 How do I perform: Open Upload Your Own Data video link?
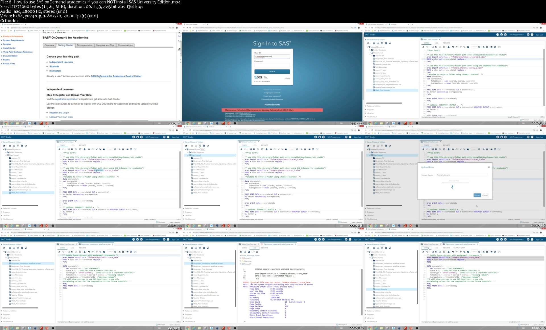[x=61, y=117]
